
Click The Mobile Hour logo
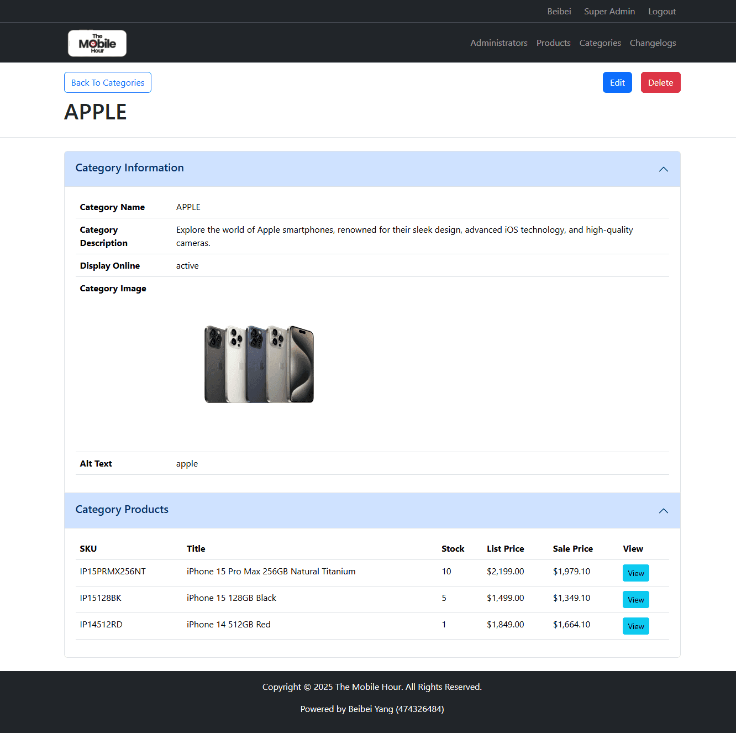coord(97,43)
